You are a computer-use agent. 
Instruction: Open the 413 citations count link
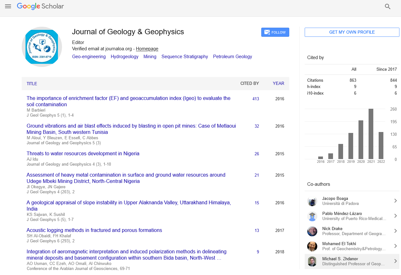256,99
